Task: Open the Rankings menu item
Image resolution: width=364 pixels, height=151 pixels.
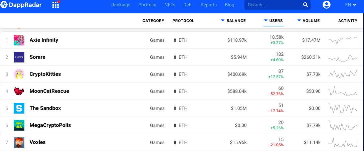Action: (121, 5)
